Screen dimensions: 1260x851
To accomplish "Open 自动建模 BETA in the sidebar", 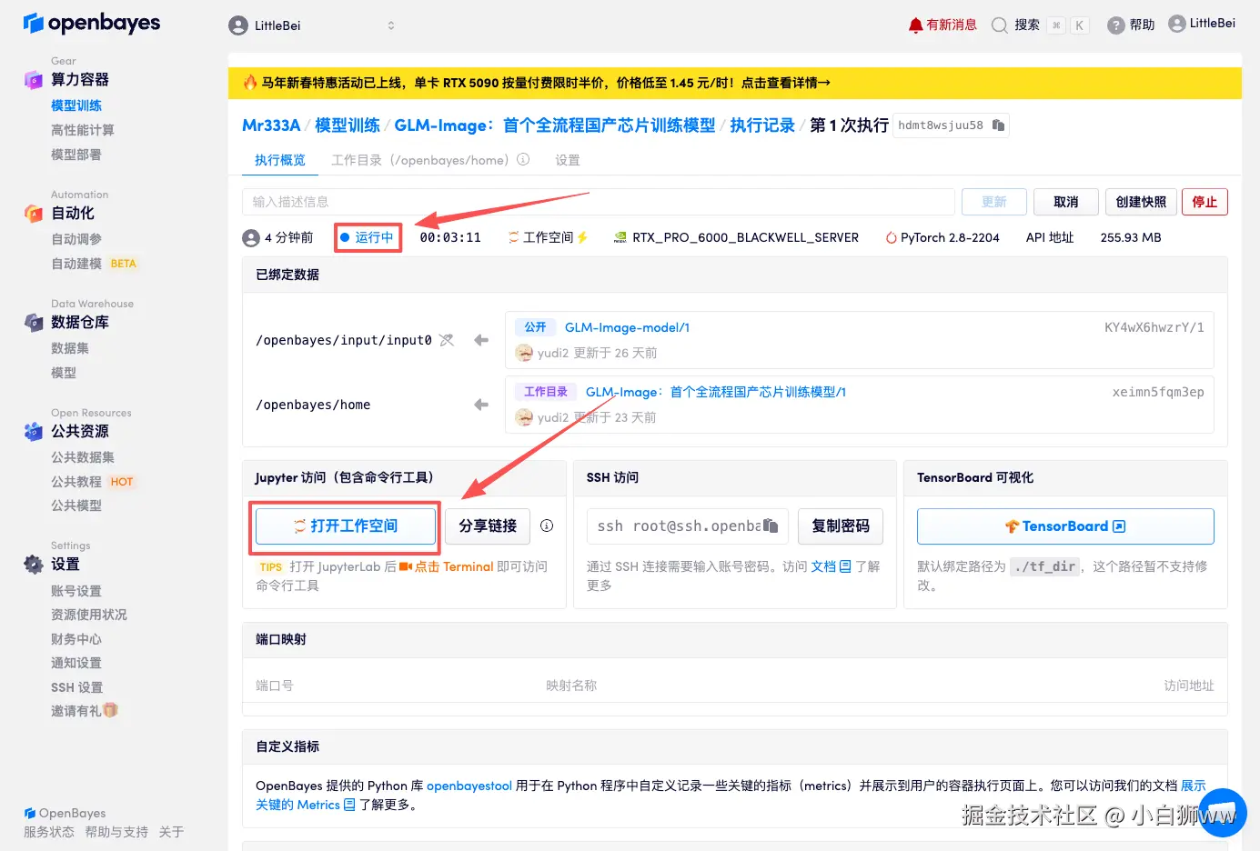I will pos(94,264).
